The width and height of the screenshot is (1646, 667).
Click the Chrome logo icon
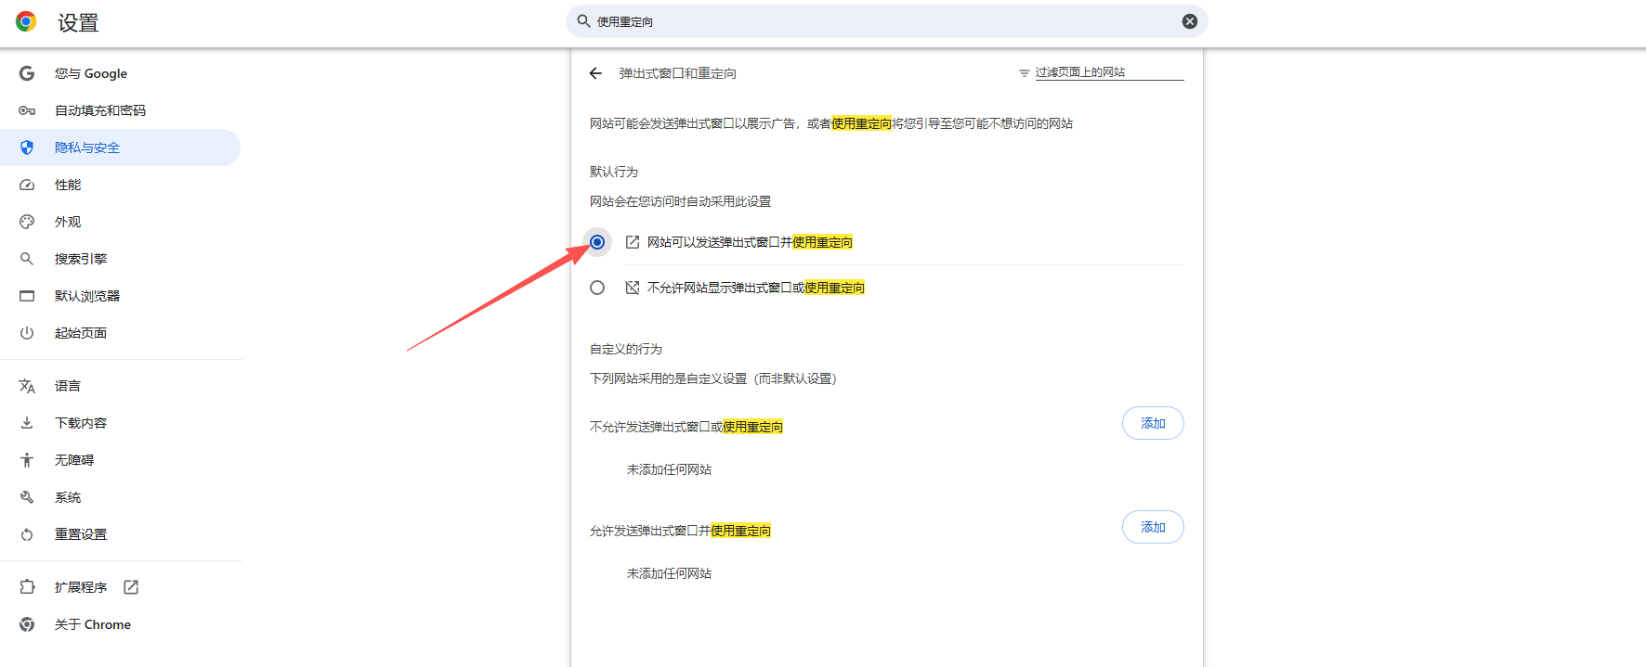(26, 21)
